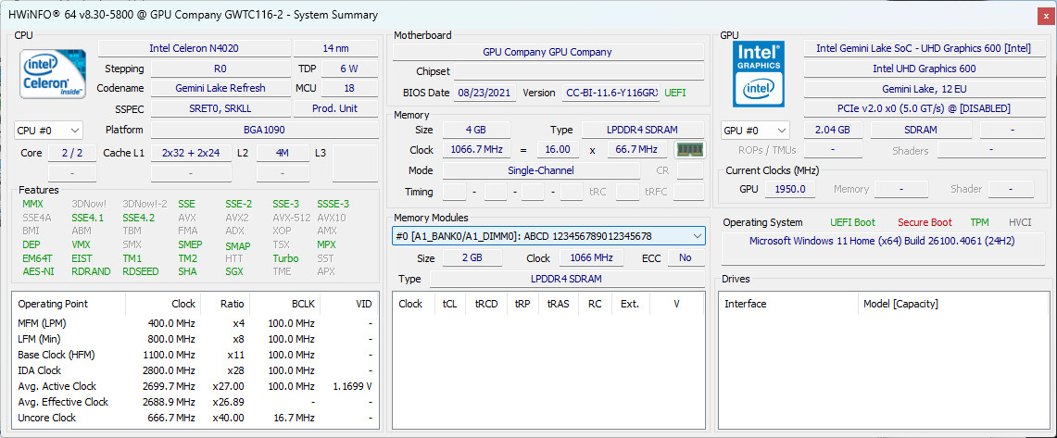Image resolution: width=1057 pixels, height=438 pixels.
Task: Click the UEFI Boot status label
Action: [x=853, y=222]
